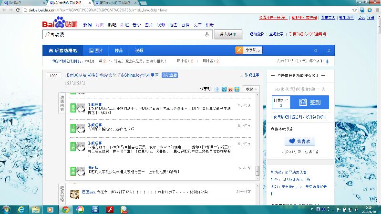Click volume speaker icon in system tray
The height and width of the screenshot is (214, 381).
pyautogui.click(x=356, y=210)
